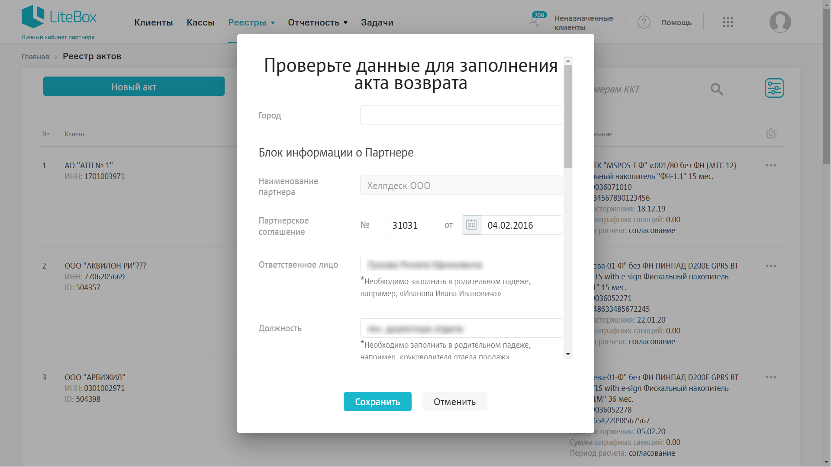Screen dimensions: 831x467
Task: Click the Ответственное лицо input field
Action: pos(461,265)
